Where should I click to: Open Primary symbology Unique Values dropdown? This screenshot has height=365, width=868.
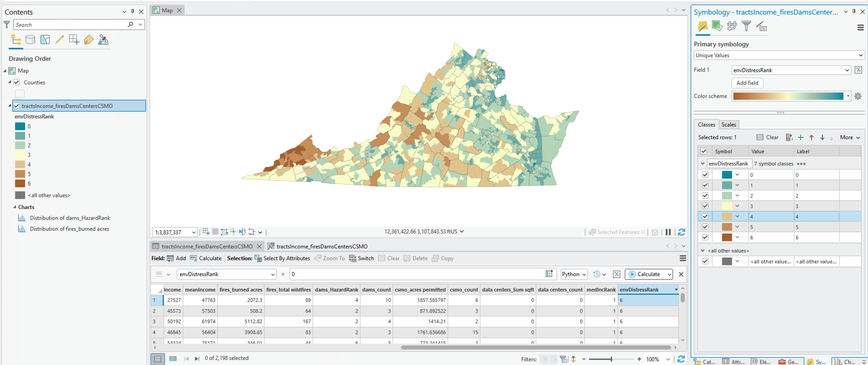[x=779, y=55]
